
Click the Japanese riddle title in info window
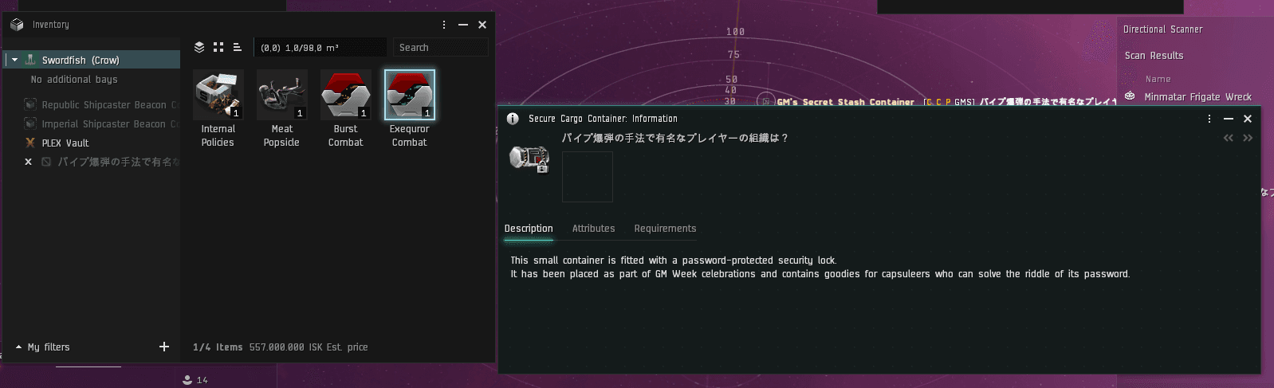pyautogui.click(x=675, y=138)
